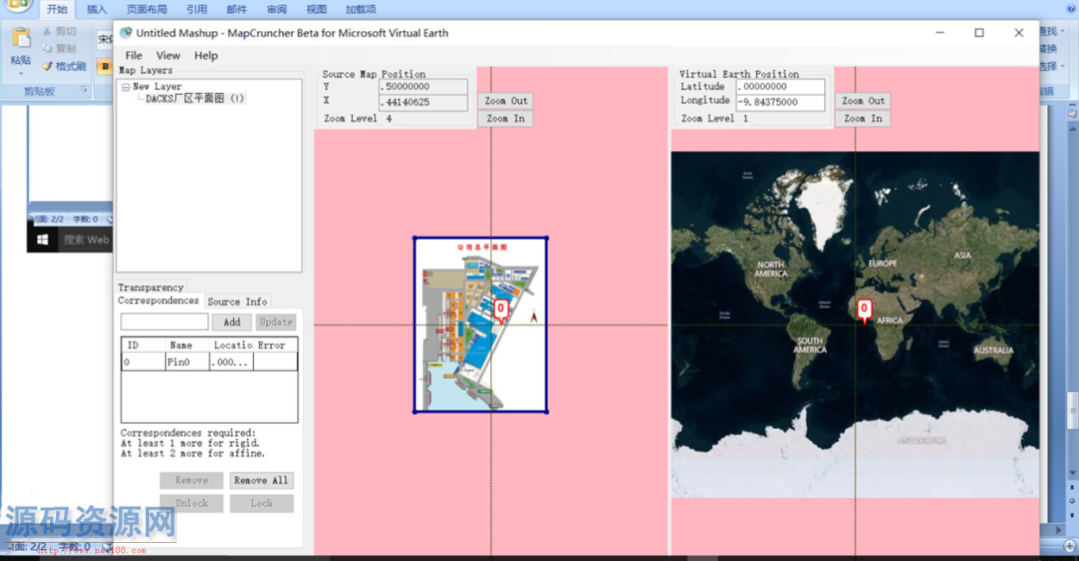Viewport: 1079px width, 561px height.
Task: Open the Help menu
Action: point(206,55)
